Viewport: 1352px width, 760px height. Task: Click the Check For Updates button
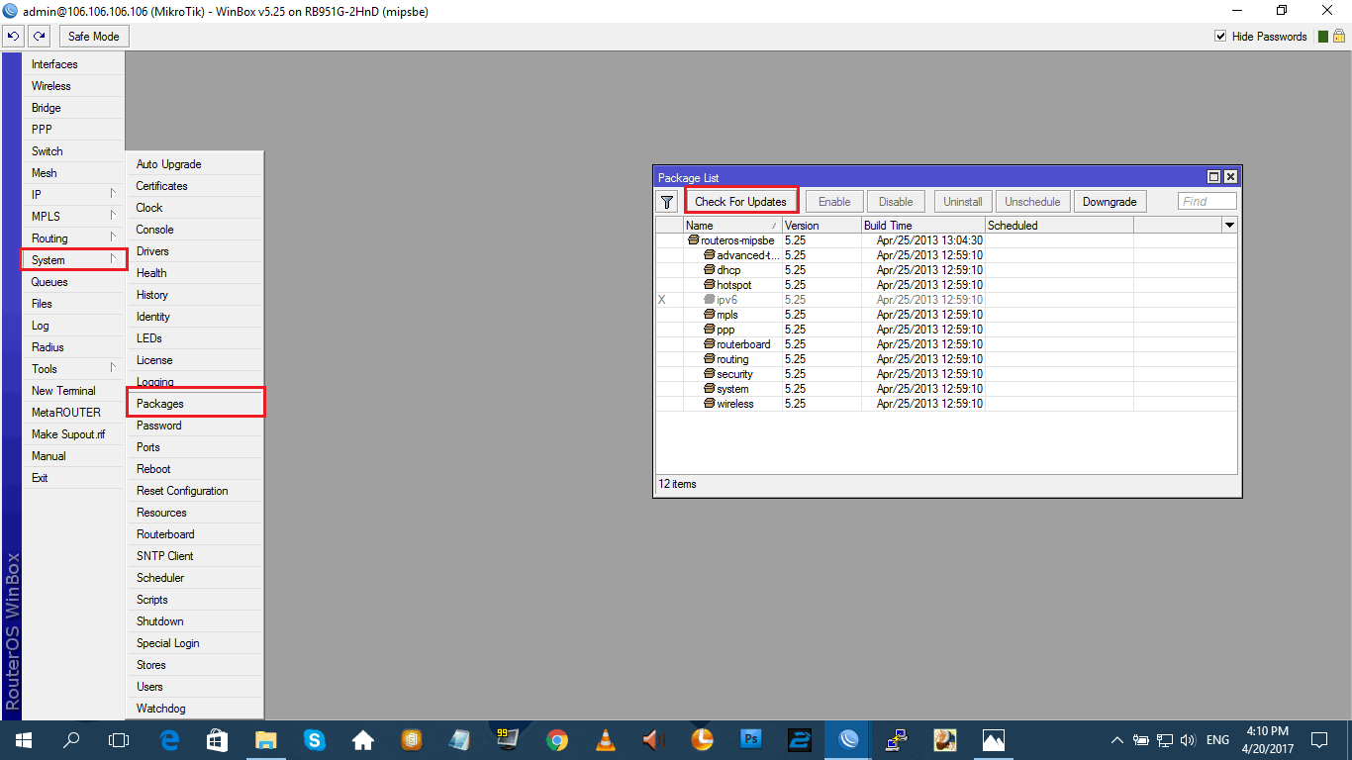click(x=740, y=202)
